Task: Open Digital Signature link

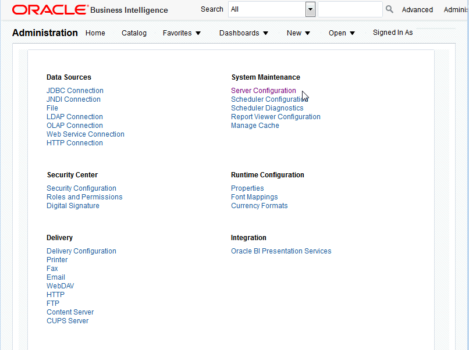Action: 73,206
